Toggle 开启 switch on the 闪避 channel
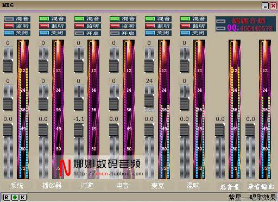278x202 pixels. click(87, 33)
